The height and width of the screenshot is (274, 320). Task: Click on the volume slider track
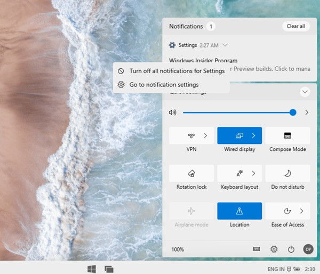(235, 112)
